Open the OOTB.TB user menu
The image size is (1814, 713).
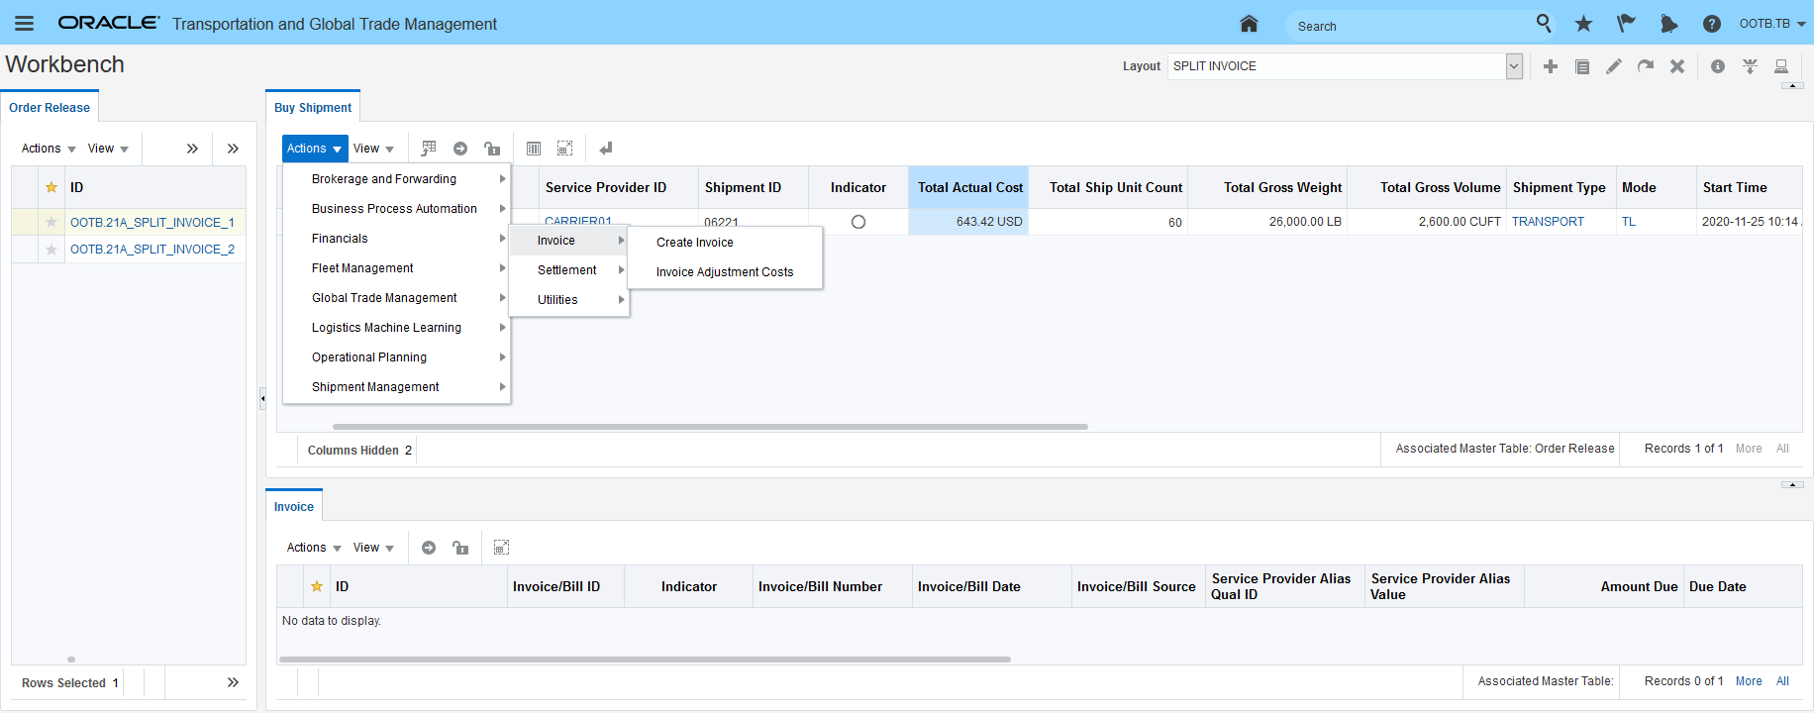click(x=1772, y=24)
